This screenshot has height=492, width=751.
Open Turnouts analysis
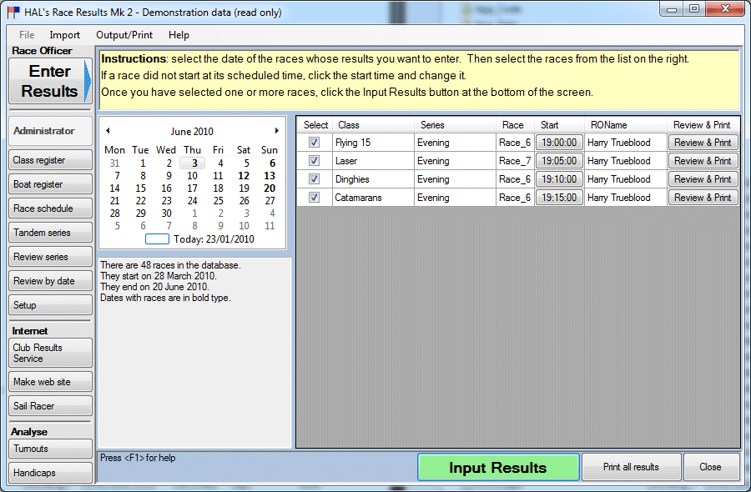click(50, 449)
